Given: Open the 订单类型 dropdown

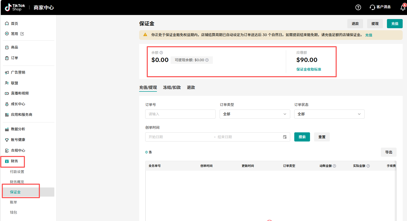Looking at the screenshot, I should [255, 114].
